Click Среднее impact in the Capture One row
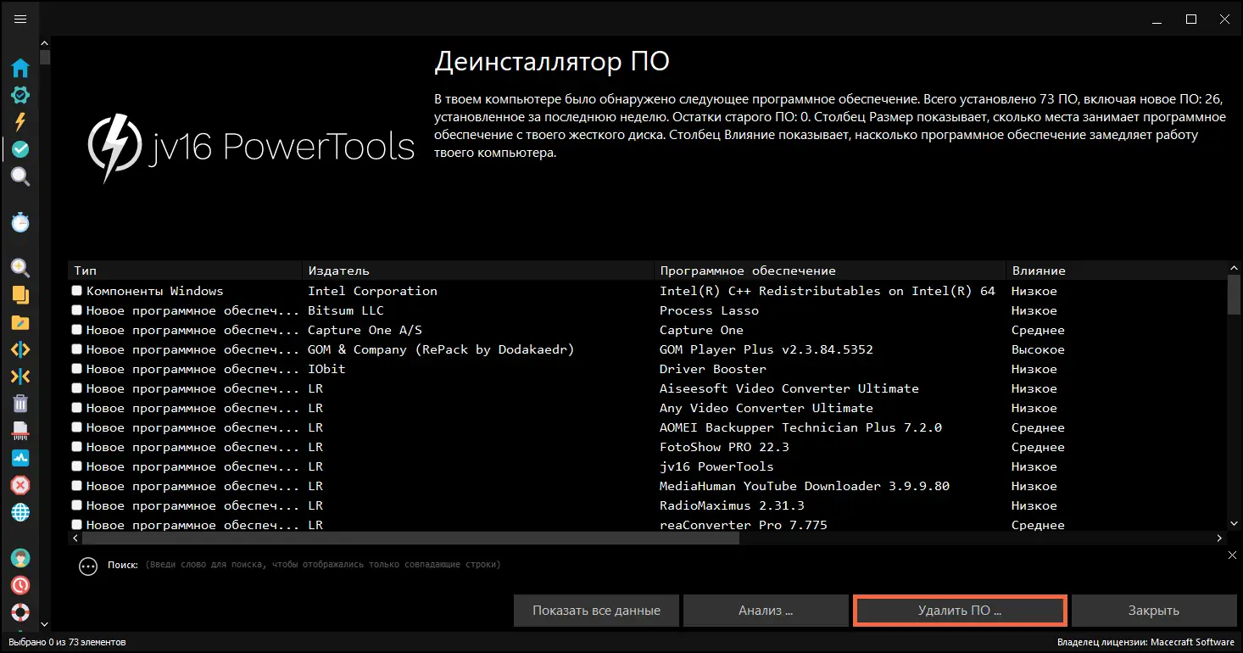The height and width of the screenshot is (653, 1243). click(1038, 330)
